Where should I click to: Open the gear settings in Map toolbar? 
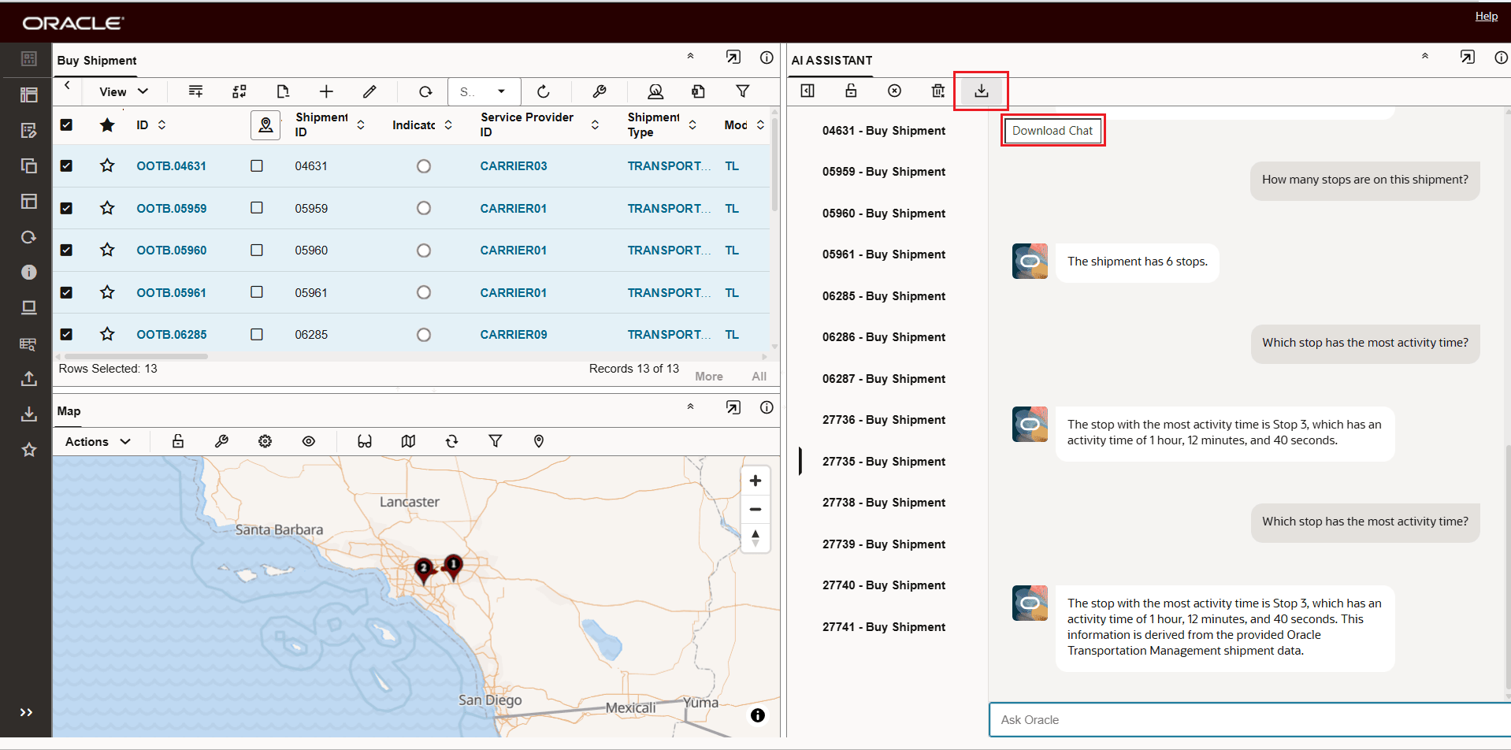tap(265, 441)
